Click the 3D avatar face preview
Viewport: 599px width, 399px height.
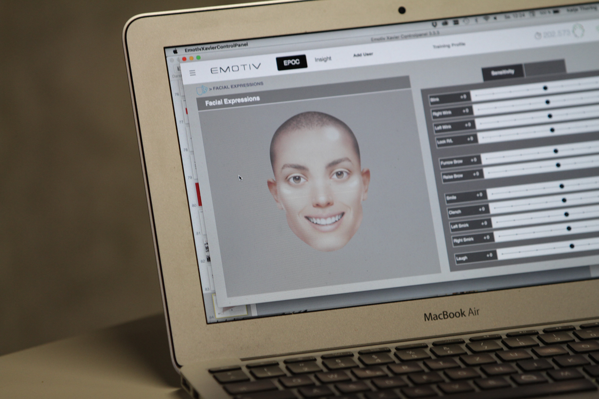click(319, 181)
